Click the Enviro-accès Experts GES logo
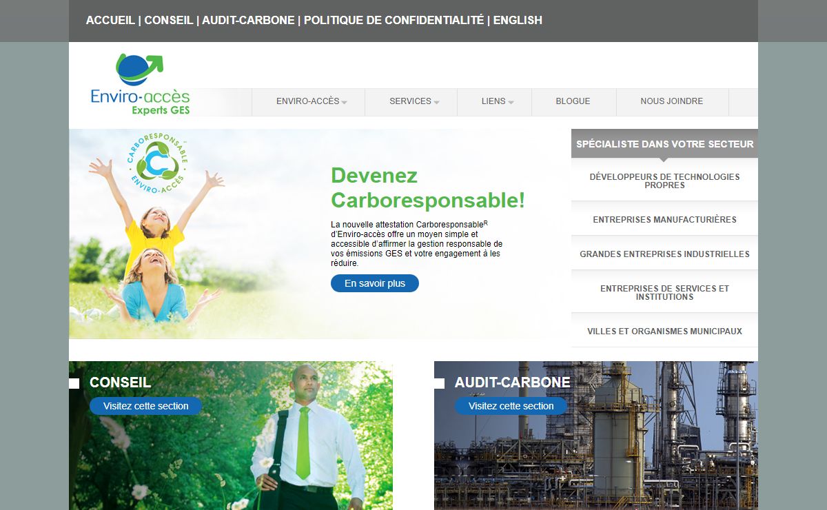 [141, 84]
